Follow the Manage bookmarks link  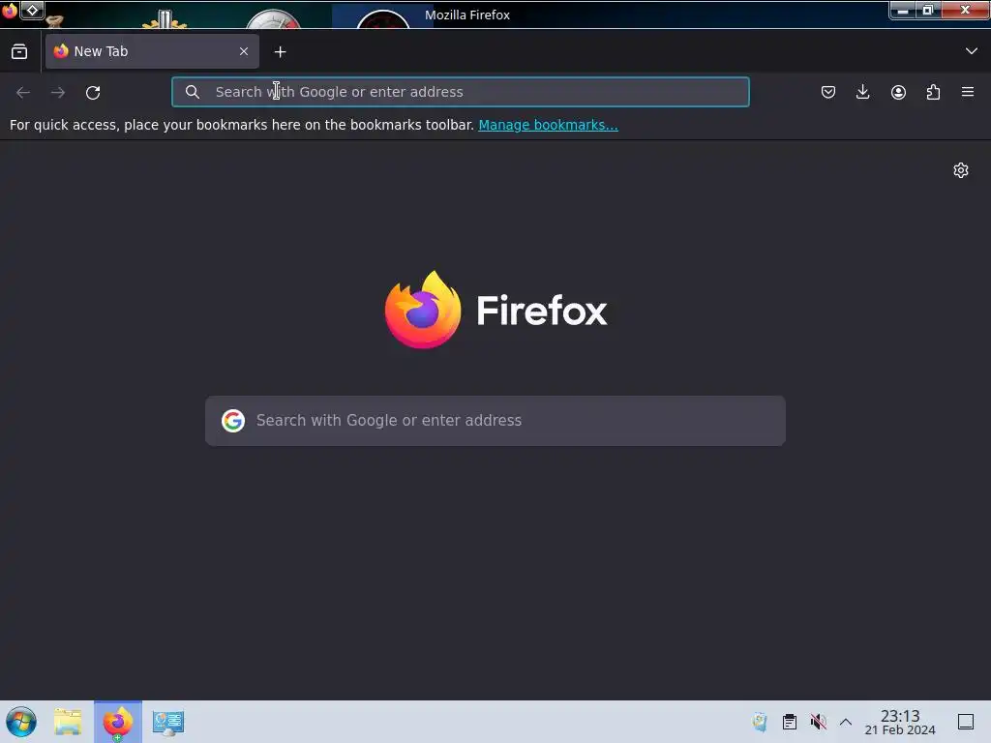pyautogui.click(x=548, y=125)
